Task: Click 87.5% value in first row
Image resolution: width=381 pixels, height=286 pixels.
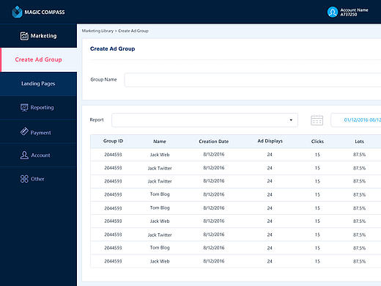Action: (359, 155)
